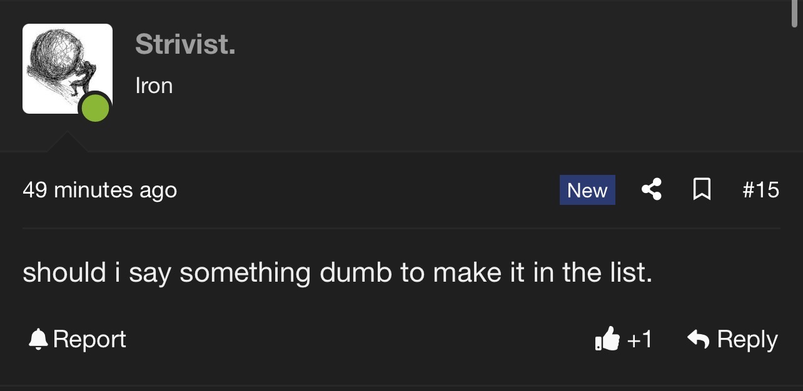Screen dimensions: 803x391
Task: Bookmark this post using the bookmark icon
Action: (x=702, y=189)
